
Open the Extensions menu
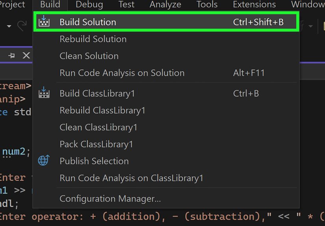254,5
